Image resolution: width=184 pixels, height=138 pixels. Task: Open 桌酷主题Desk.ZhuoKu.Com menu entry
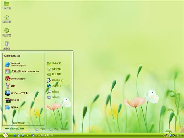click(25, 72)
